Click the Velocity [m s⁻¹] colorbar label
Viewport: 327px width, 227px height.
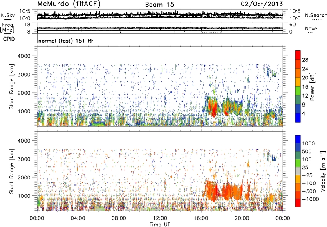pos(323,171)
